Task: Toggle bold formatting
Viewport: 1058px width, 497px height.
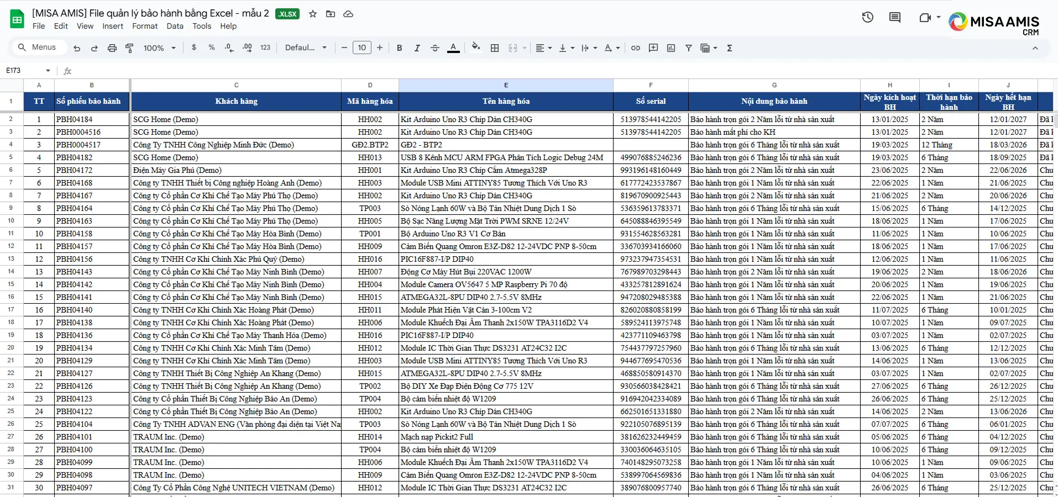Action: click(400, 48)
